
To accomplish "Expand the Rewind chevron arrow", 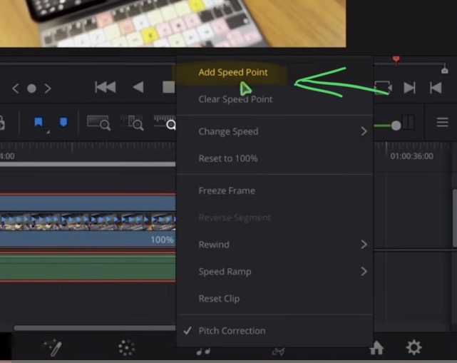I will pyautogui.click(x=364, y=245).
